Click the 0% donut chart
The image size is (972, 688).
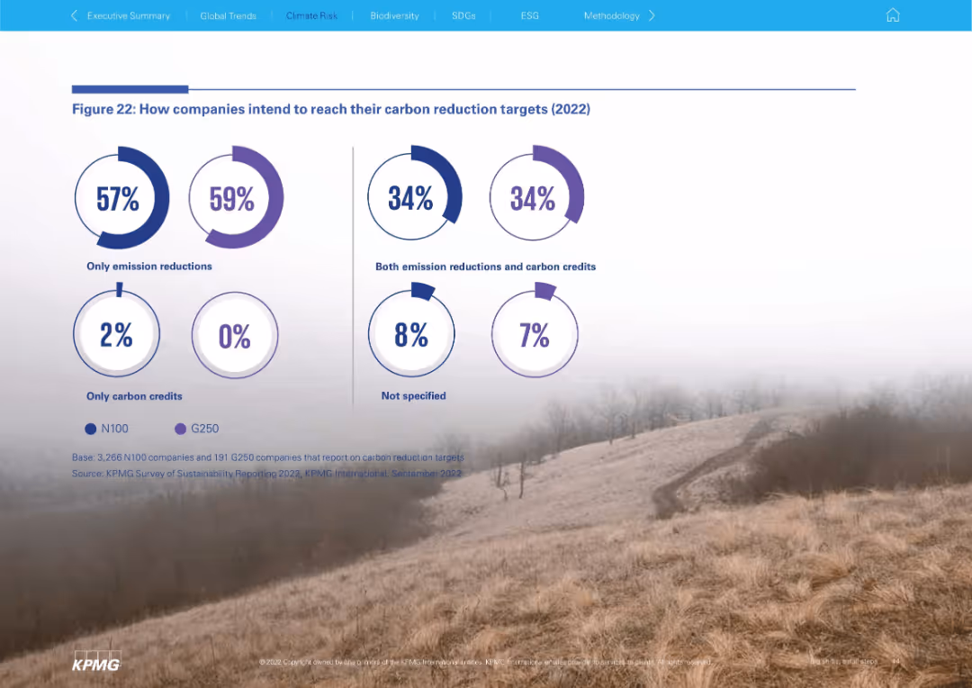(x=235, y=335)
